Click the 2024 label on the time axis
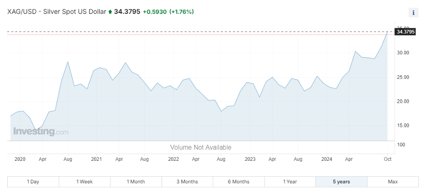This screenshot has width=428, height=192. click(327, 159)
